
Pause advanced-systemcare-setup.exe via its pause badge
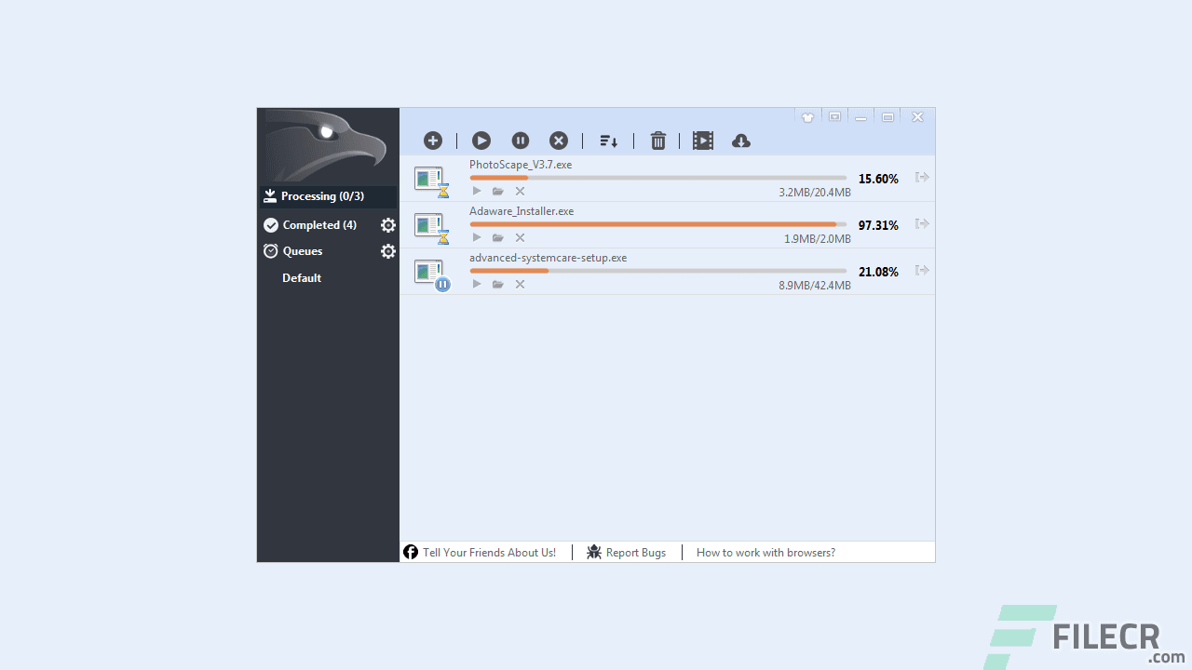[443, 284]
